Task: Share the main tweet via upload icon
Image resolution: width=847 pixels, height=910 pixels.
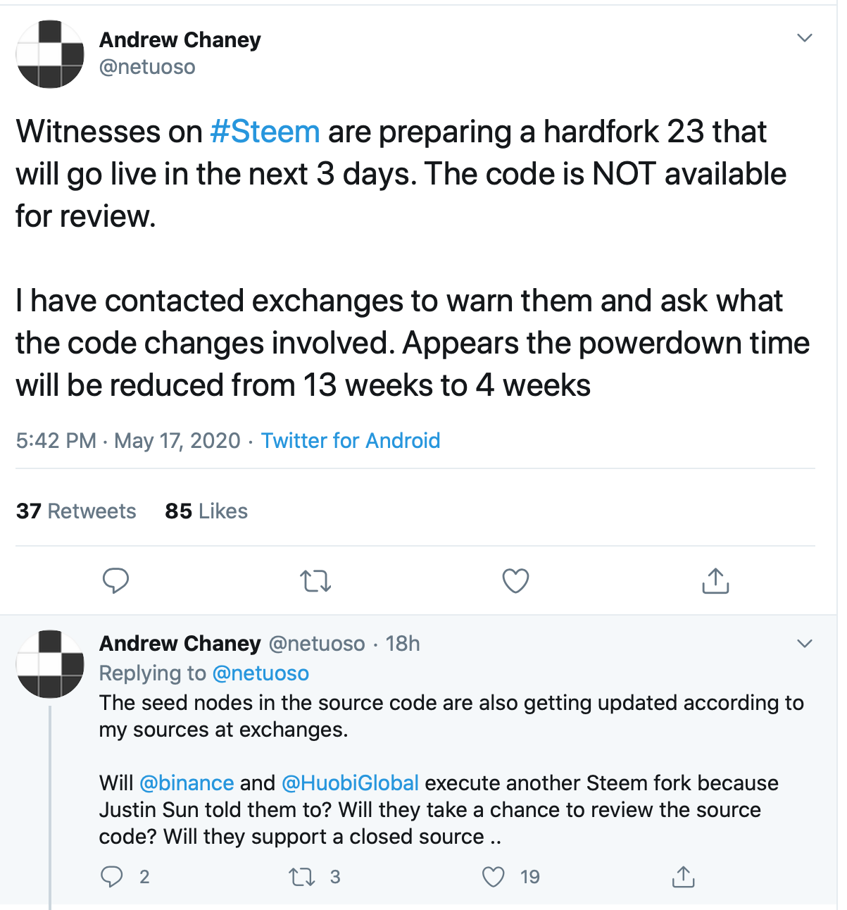Action: [715, 580]
